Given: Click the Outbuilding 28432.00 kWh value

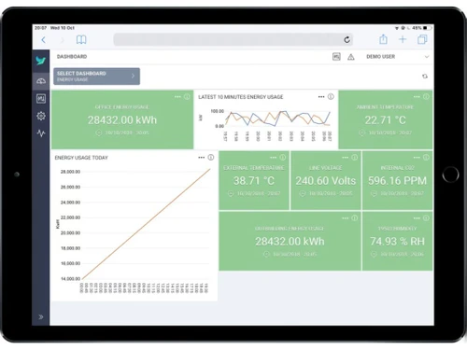Looking at the screenshot, I should (290, 242).
